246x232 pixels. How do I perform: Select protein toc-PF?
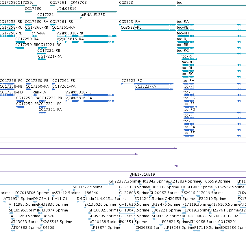click(190, 107)
